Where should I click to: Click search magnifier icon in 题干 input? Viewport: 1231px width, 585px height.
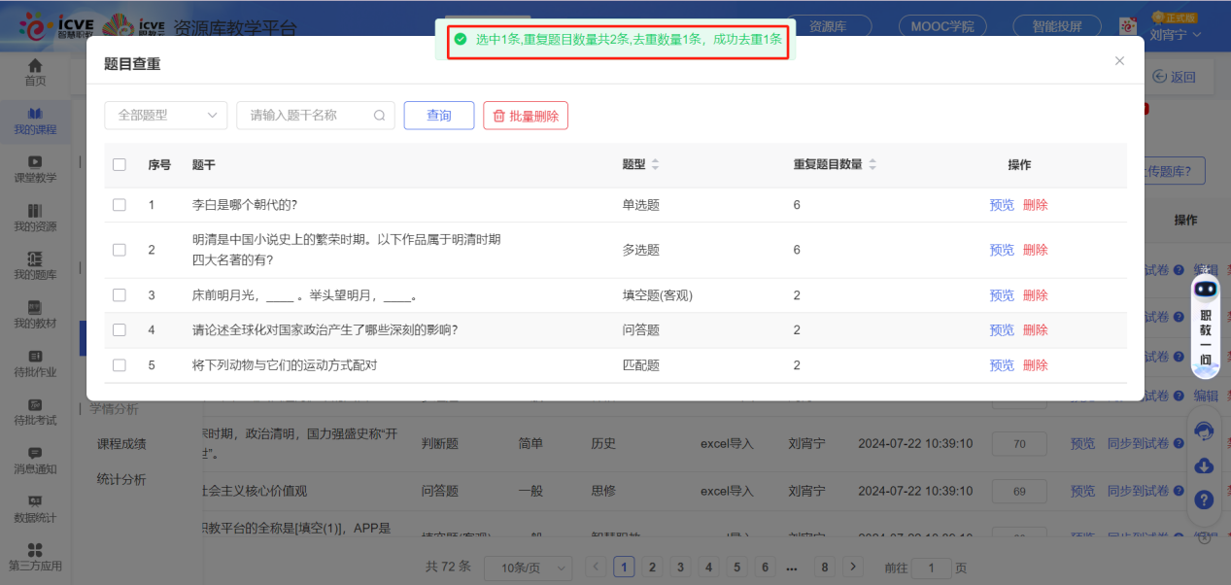(380, 116)
